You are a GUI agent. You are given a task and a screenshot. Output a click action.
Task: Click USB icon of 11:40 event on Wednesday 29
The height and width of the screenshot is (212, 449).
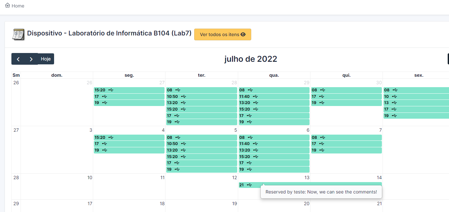tap(255, 97)
